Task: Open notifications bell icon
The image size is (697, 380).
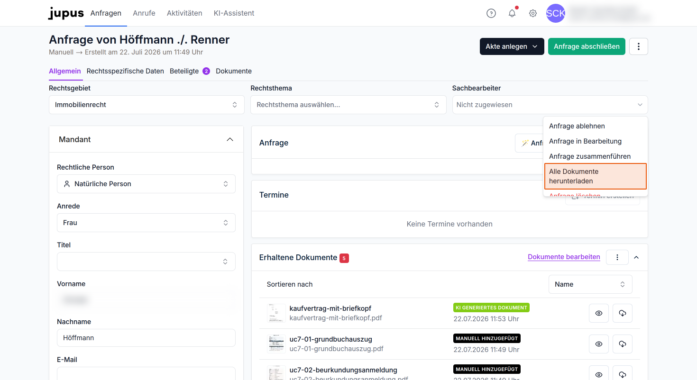Action: point(512,13)
